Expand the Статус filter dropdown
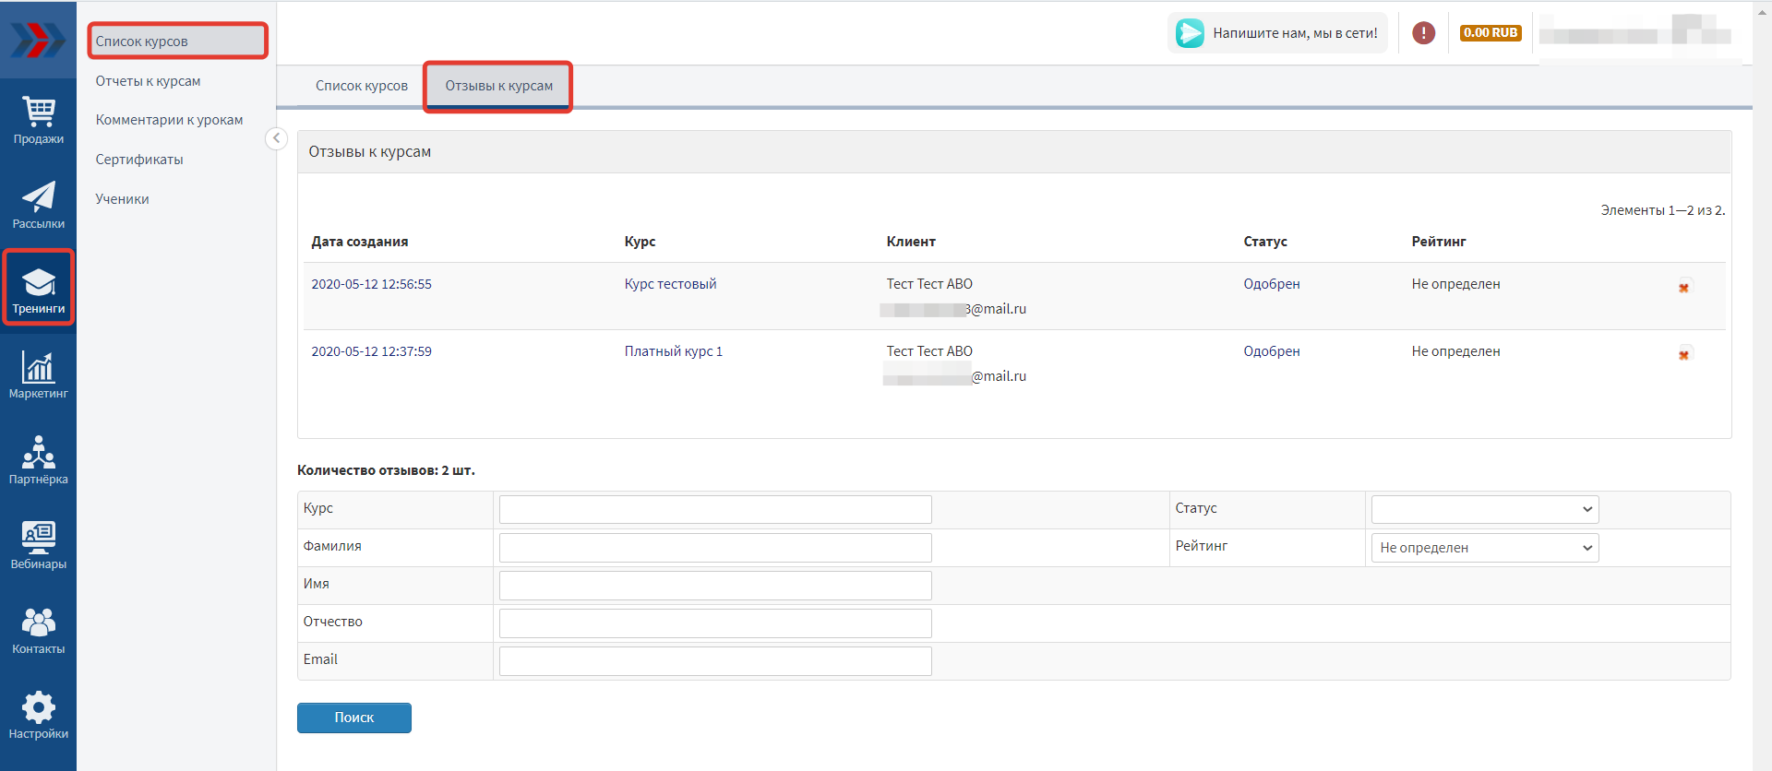This screenshot has height=771, width=1772. tap(1484, 510)
